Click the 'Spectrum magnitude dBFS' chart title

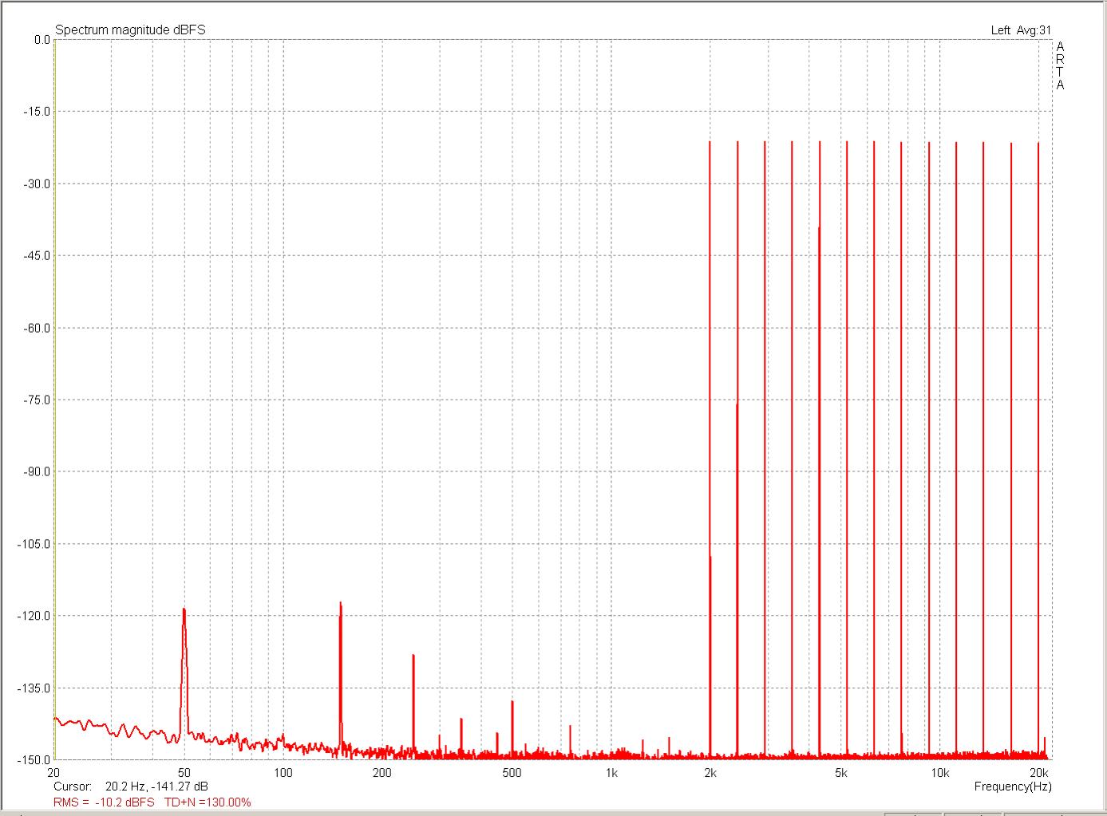pyautogui.click(x=130, y=30)
